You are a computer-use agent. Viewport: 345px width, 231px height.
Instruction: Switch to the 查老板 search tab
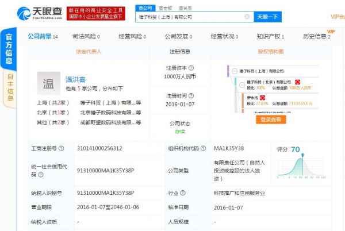tap(165, 9)
